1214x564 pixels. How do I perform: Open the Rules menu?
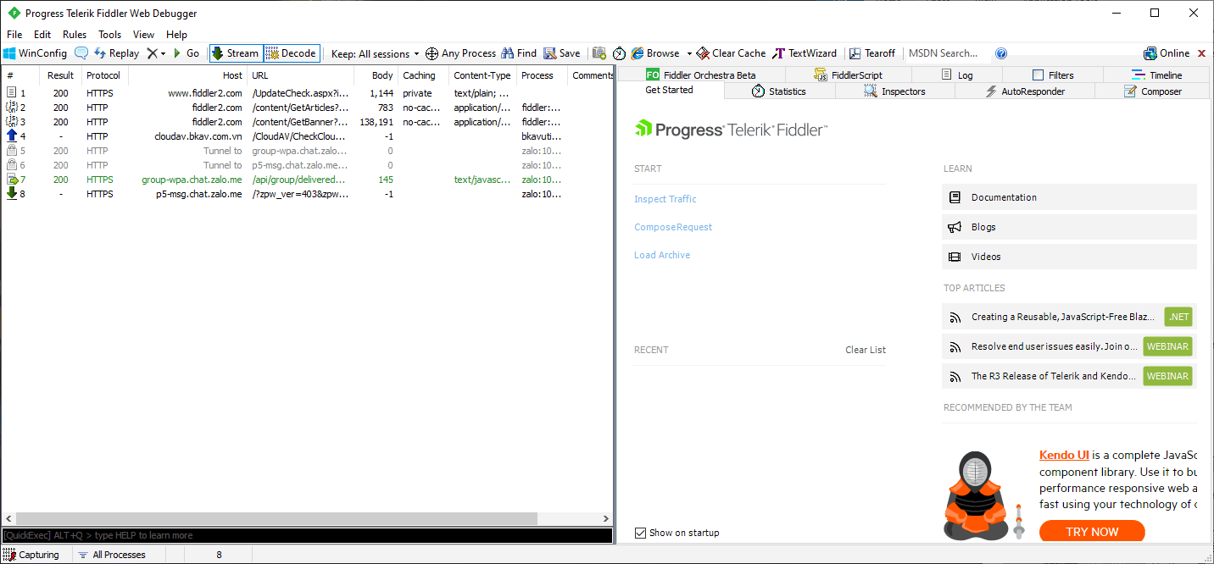point(75,34)
